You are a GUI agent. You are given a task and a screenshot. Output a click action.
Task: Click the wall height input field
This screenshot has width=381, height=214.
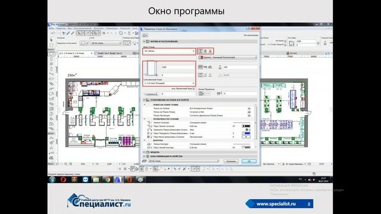point(178,67)
